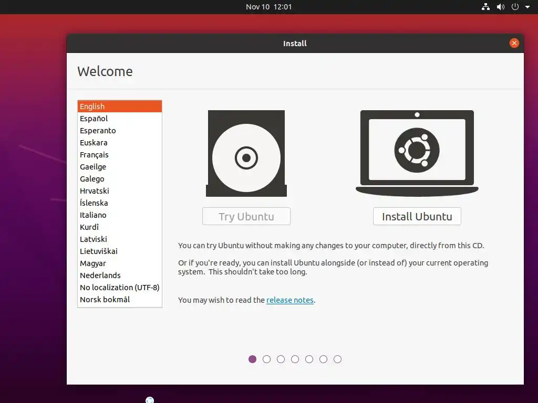The image size is (538, 403).
Task: Select Gaeilge in the language list
Action: [x=120, y=167]
